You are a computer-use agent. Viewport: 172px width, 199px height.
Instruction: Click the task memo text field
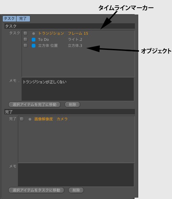coord(78,89)
